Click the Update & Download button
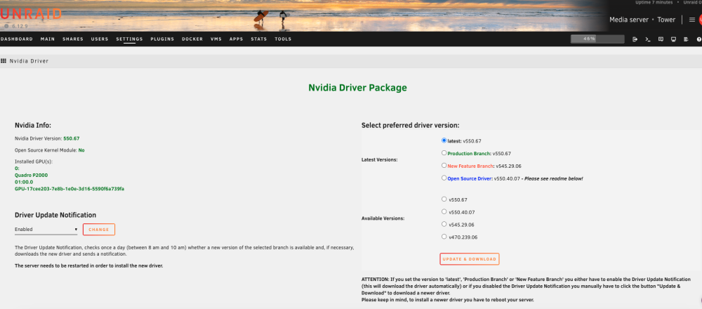The width and height of the screenshot is (702, 309). click(469, 259)
